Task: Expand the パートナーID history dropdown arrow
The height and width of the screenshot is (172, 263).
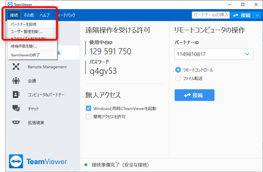Action: tap(247, 54)
